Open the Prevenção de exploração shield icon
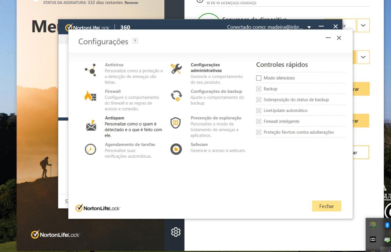The width and height of the screenshot is (391, 252). 176,123
